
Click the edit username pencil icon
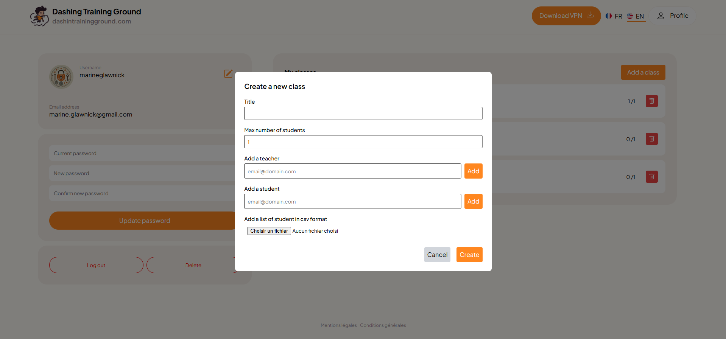click(228, 74)
